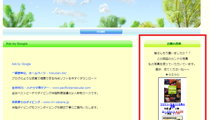The image size is (210, 120).
Task: Open the blue Ads by Google link
Action: coord(21,64)
